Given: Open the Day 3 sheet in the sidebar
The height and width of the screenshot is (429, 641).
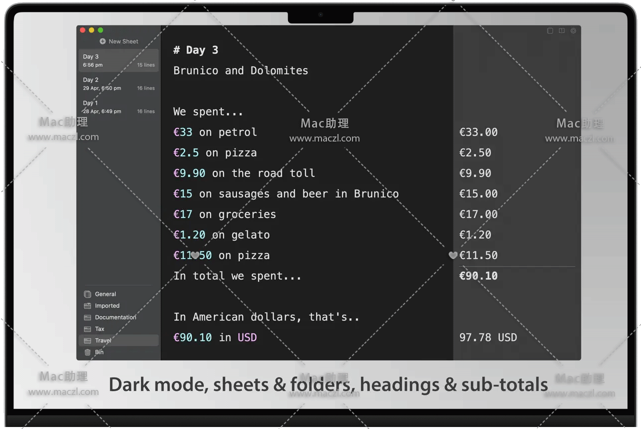Looking at the screenshot, I should (118, 60).
